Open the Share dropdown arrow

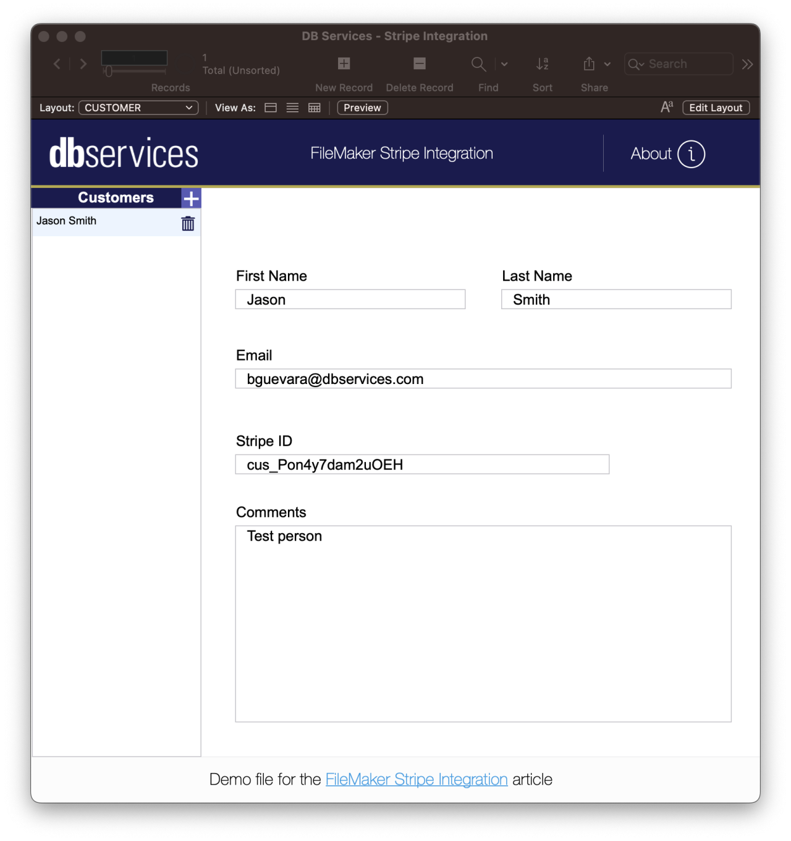(x=607, y=64)
